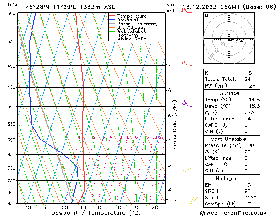Click the pink '10' mixing ratio label
The width and height of the screenshot is (280, 216).
tap(135, 137)
